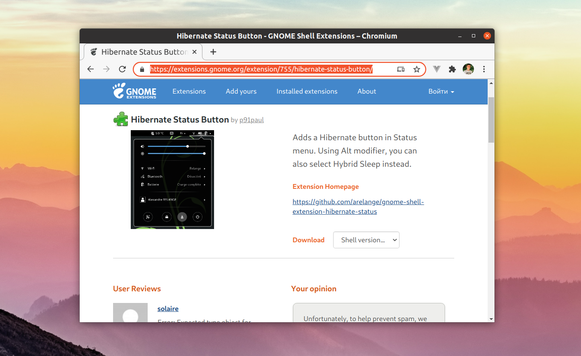Screen dimensions: 581x356
Task: Maximize the Chromium window
Action: click(474, 36)
